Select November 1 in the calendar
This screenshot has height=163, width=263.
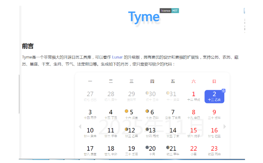[x=194, y=97]
